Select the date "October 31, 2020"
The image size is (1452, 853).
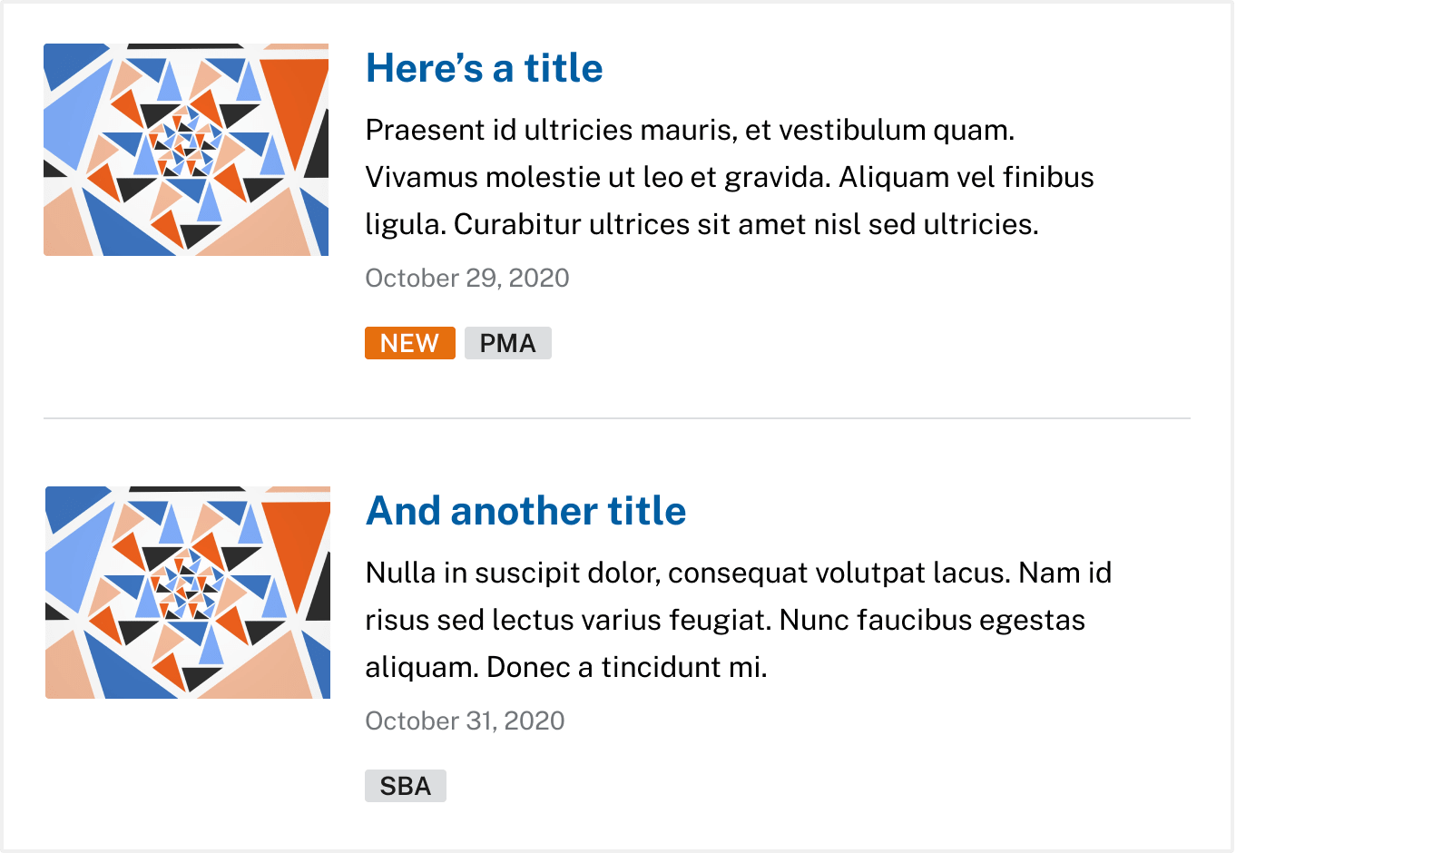[464, 721]
